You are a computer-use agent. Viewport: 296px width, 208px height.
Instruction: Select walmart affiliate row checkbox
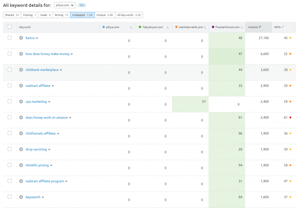point(10,85)
